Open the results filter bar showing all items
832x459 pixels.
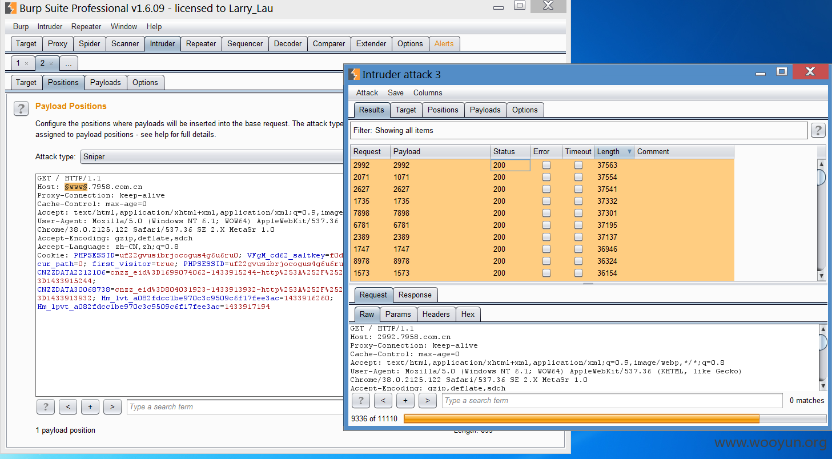click(578, 130)
